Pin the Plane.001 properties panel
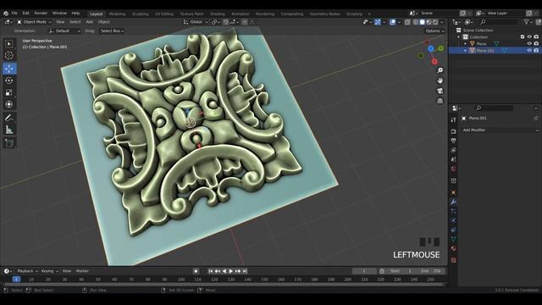Image resolution: width=542 pixels, height=305 pixels. click(x=536, y=119)
